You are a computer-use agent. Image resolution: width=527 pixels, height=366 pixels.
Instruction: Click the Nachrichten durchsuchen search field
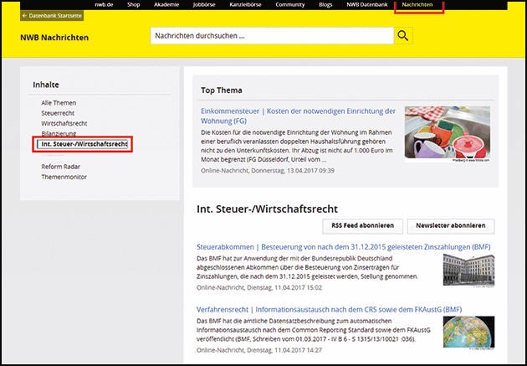[271, 36]
